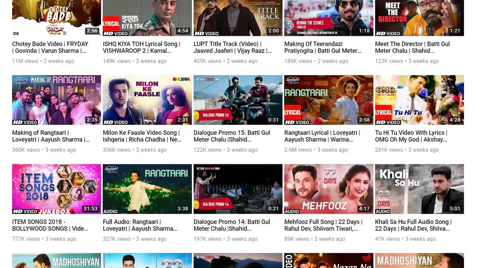Click the '122K views • 3 weeks ago' text
The image size is (477, 268).
click(x=225, y=150)
